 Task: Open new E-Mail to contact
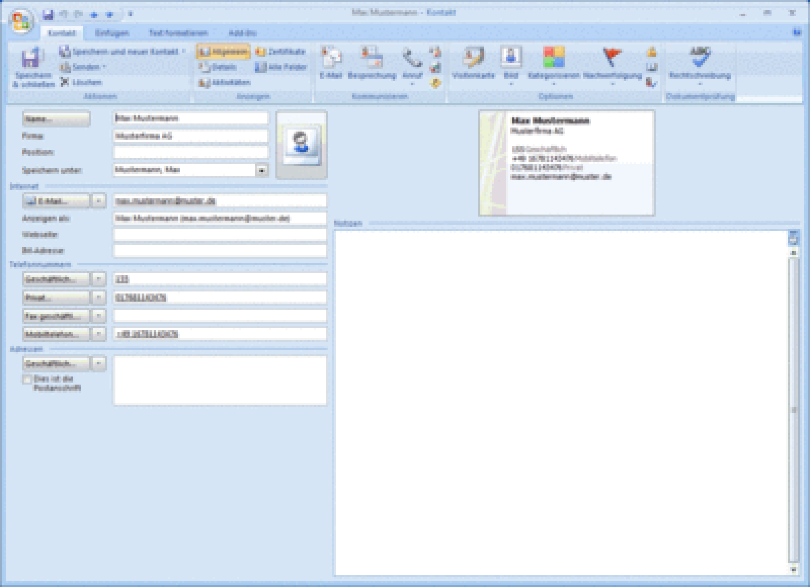pyautogui.click(x=330, y=59)
